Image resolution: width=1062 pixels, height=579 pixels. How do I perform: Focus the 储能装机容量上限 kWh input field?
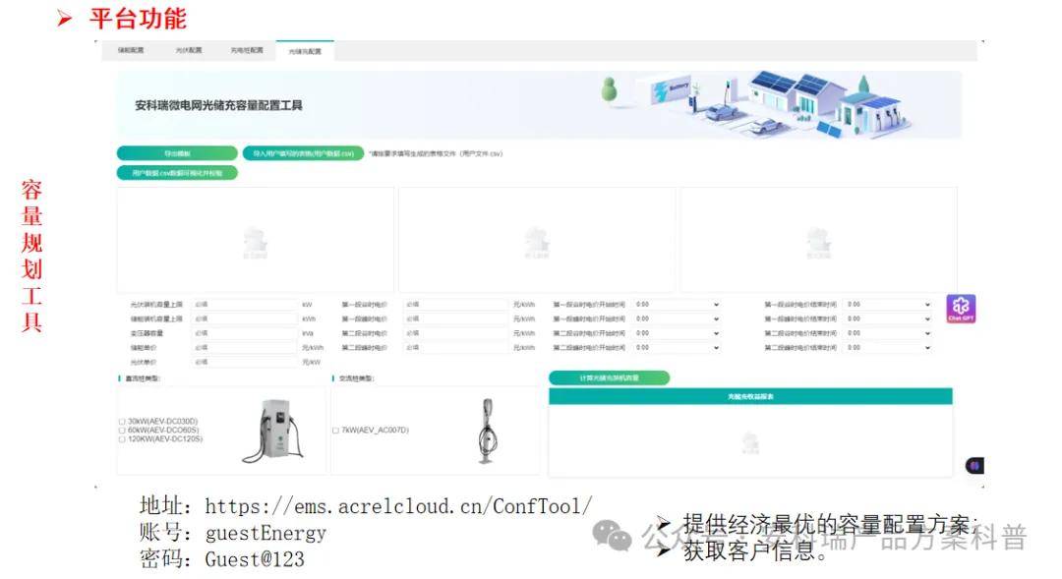pyautogui.click(x=245, y=318)
